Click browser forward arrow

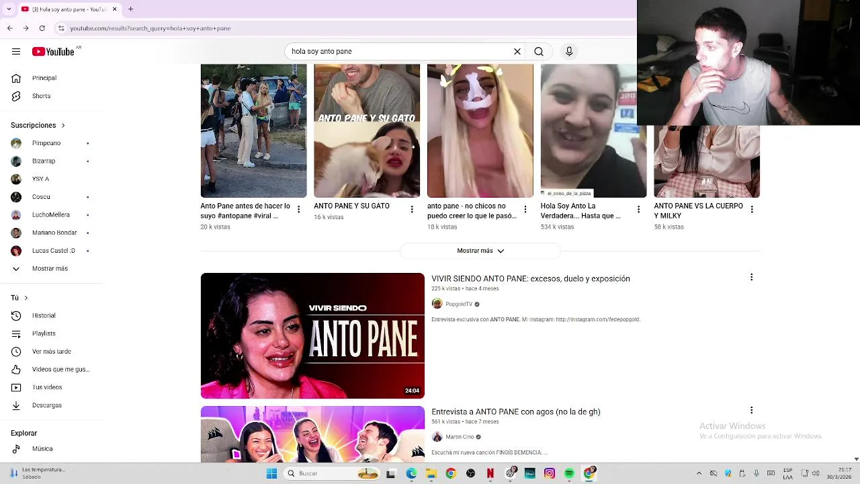(26, 28)
